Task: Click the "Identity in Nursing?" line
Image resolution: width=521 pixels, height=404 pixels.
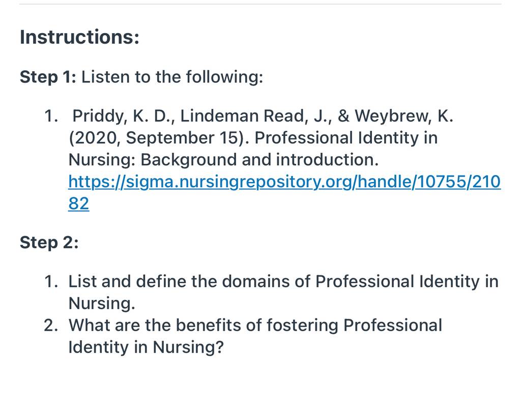Action: point(146,347)
